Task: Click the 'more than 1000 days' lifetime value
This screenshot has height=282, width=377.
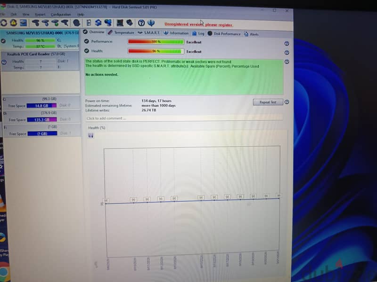Action: coord(158,105)
